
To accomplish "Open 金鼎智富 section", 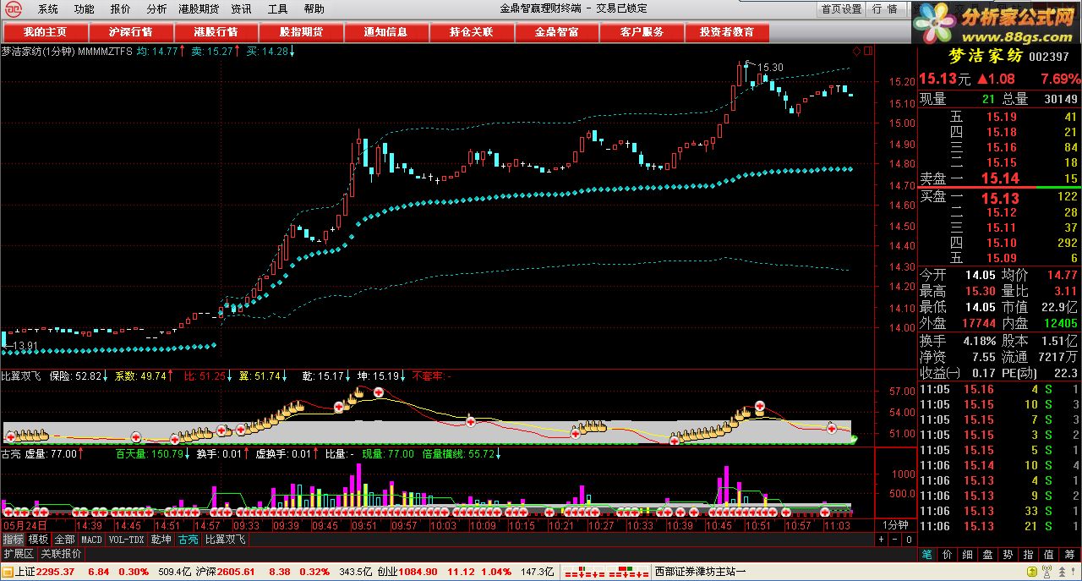I will point(556,32).
